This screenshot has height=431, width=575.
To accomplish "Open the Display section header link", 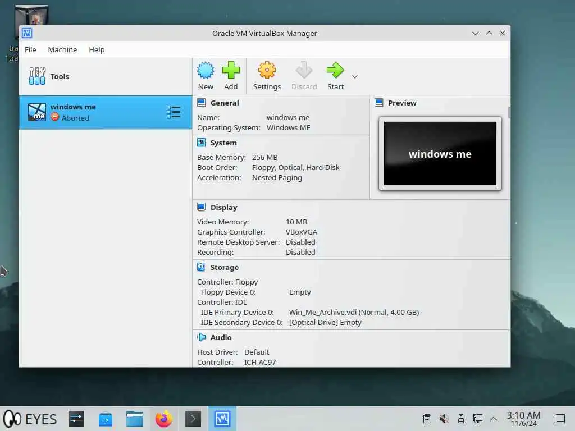I will click(223, 208).
